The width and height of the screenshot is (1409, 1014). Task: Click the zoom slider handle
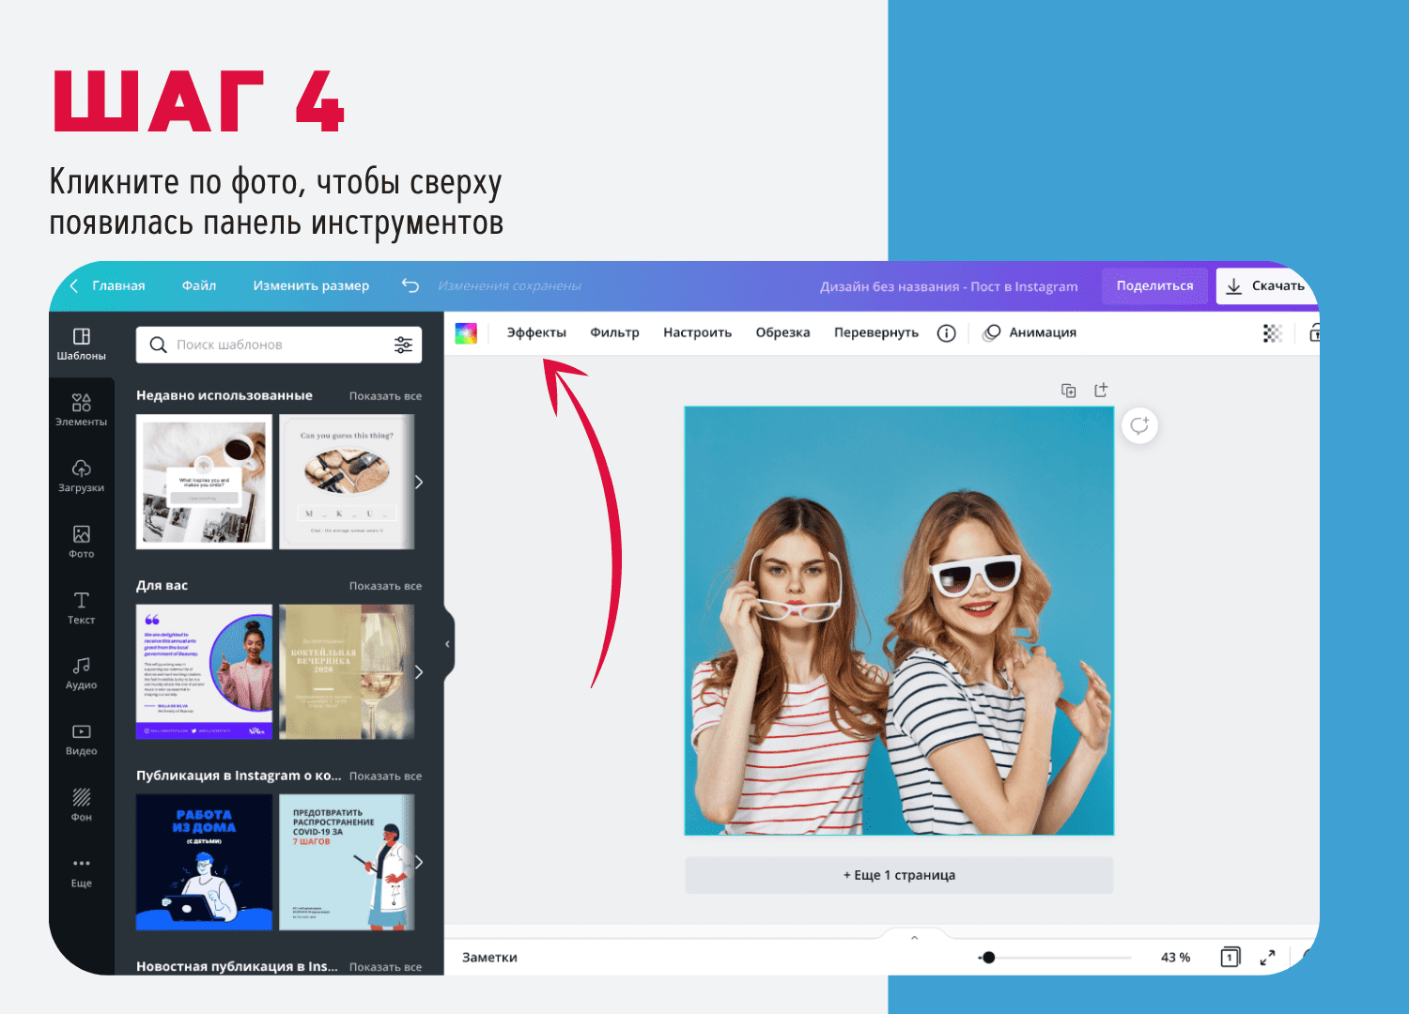pyautogui.click(x=988, y=958)
